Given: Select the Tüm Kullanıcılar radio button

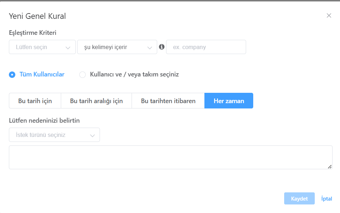Looking at the screenshot, I should coord(12,75).
